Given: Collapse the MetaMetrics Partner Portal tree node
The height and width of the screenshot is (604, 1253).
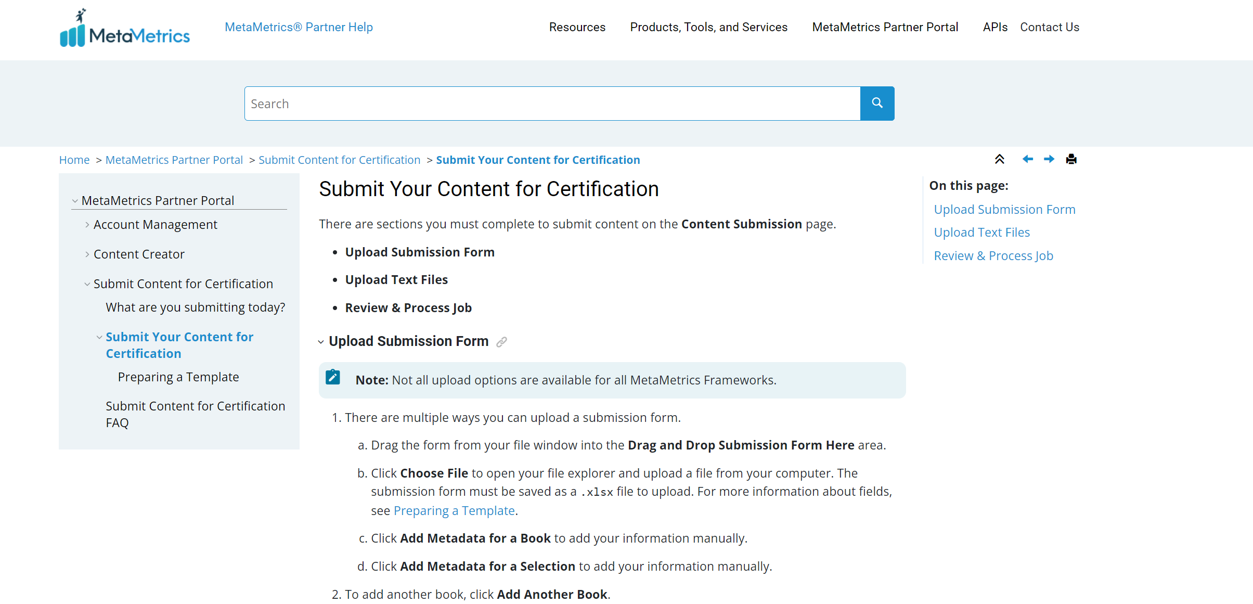Looking at the screenshot, I should coord(75,201).
